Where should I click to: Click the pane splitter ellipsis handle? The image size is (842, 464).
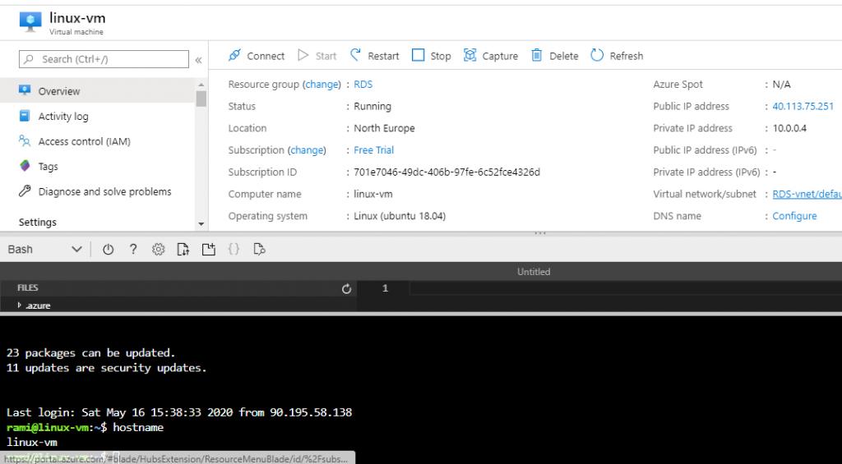(539, 232)
